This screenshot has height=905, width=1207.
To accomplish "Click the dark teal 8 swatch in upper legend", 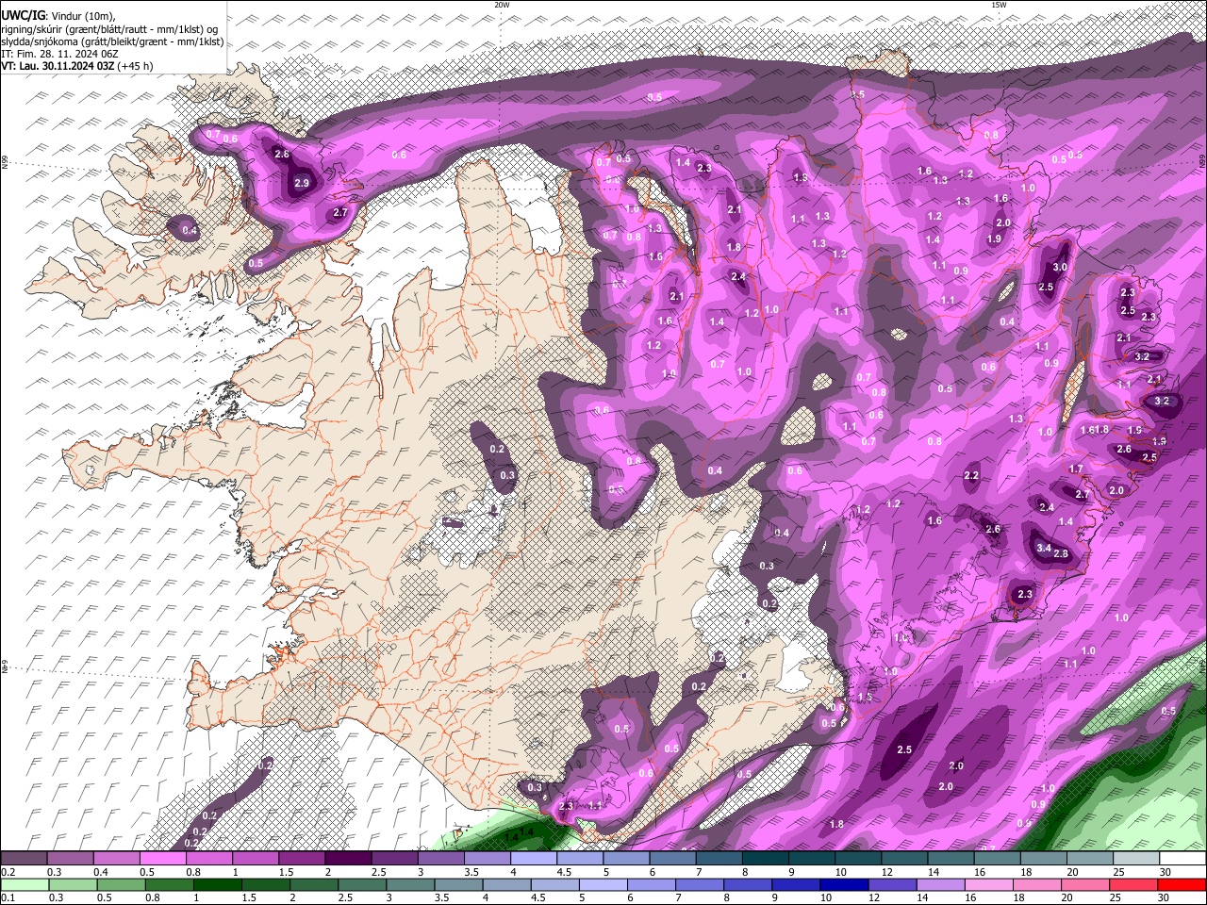I will click(x=765, y=859).
